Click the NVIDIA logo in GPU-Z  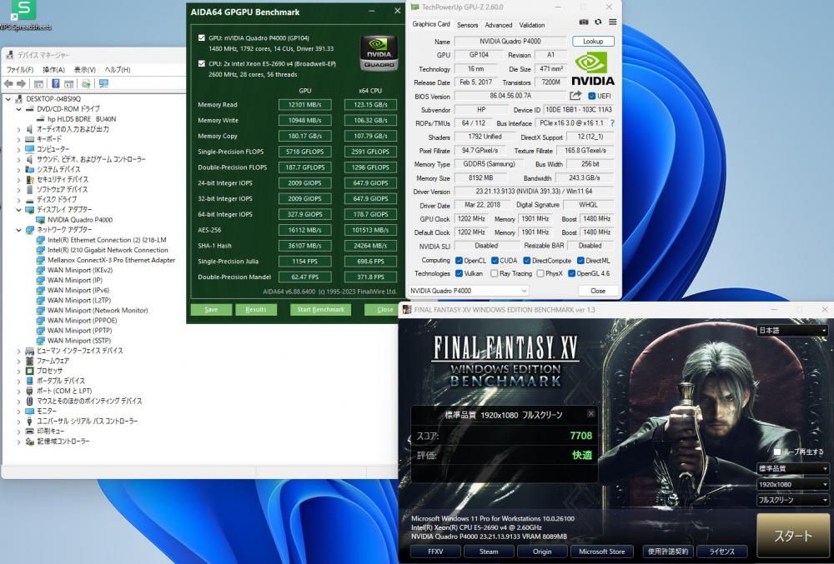pos(592,68)
